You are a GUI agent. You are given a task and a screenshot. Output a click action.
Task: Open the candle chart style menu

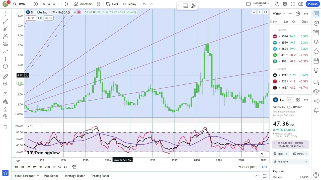click(66, 4)
